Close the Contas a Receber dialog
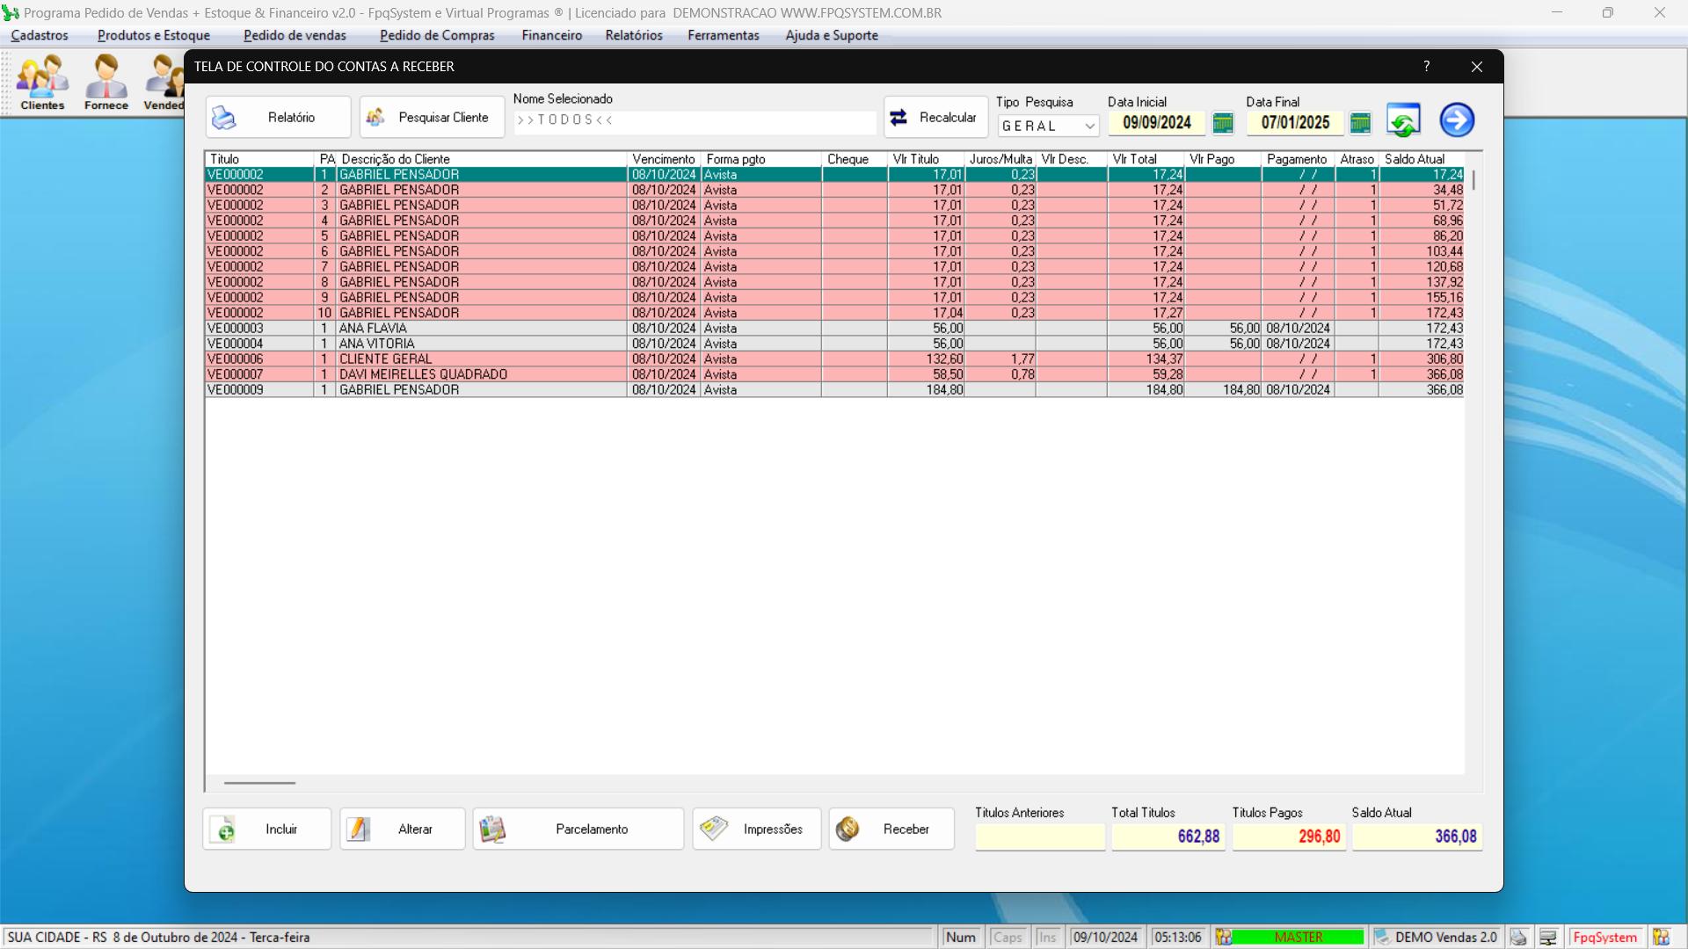The height and width of the screenshot is (949, 1688). coord(1477,67)
